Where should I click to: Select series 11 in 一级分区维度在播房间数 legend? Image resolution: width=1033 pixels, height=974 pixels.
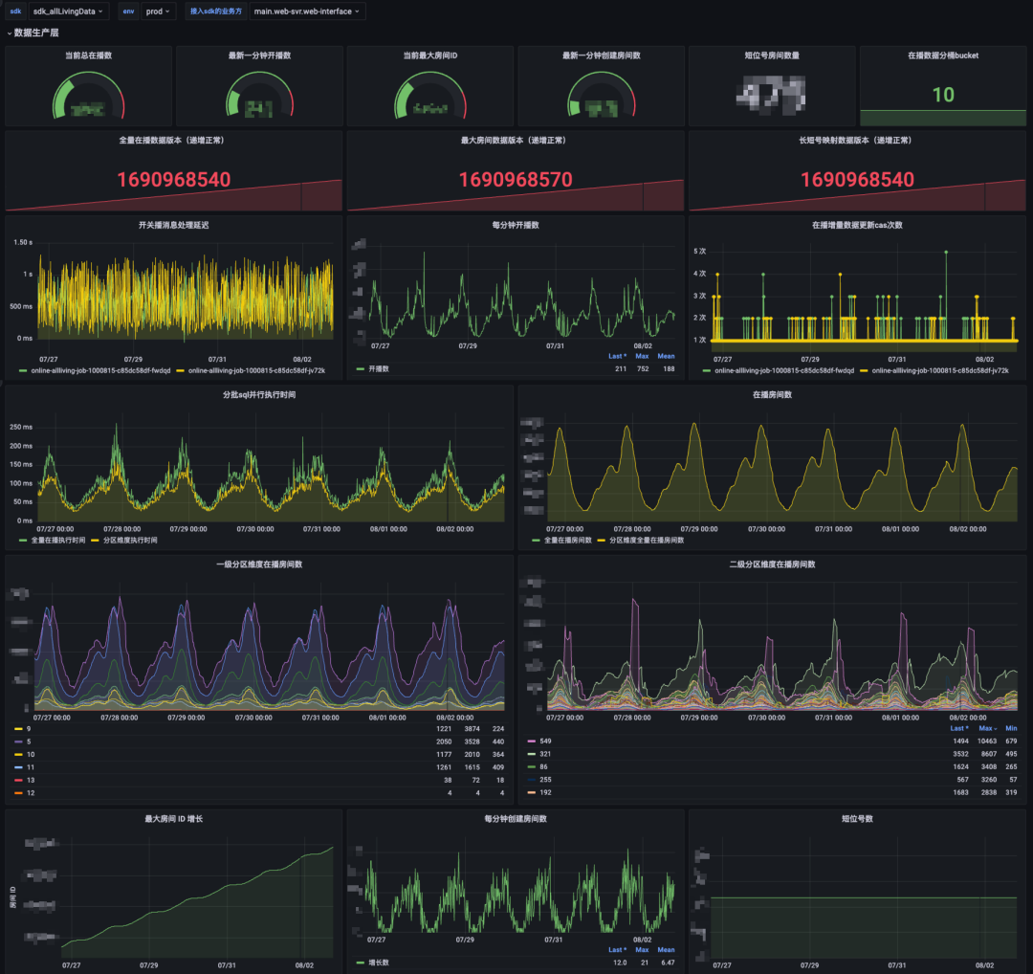coord(31,767)
